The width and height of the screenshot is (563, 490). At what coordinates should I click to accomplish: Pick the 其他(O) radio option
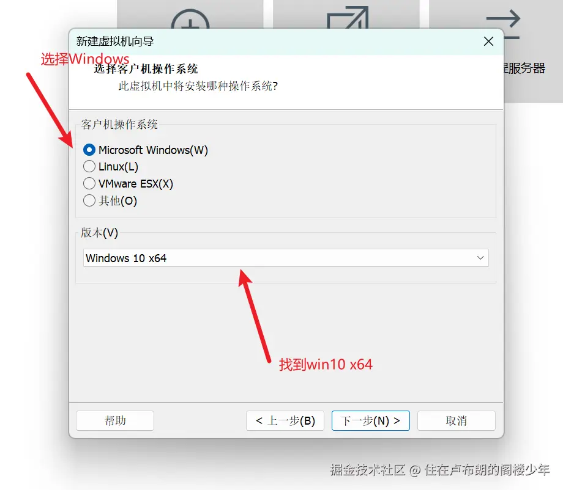[89, 201]
